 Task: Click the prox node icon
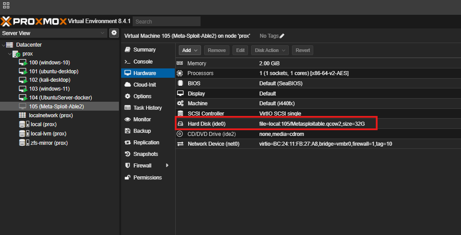click(x=16, y=54)
